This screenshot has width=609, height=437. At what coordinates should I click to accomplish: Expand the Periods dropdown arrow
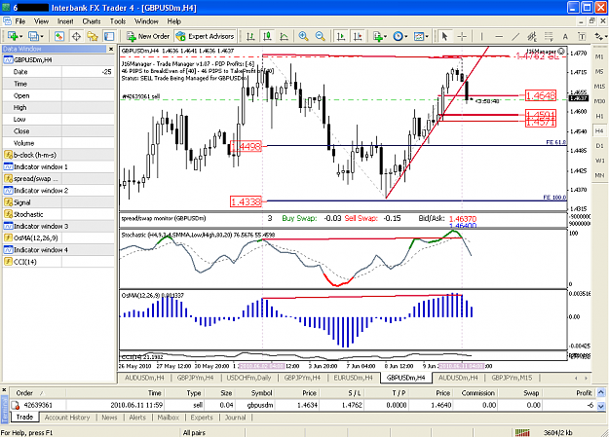(406, 36)
